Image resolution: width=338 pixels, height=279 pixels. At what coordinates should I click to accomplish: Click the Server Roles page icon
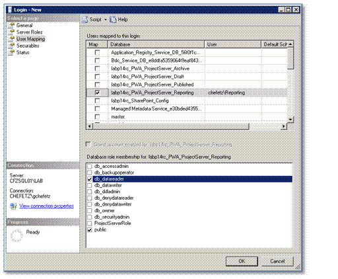11,32
